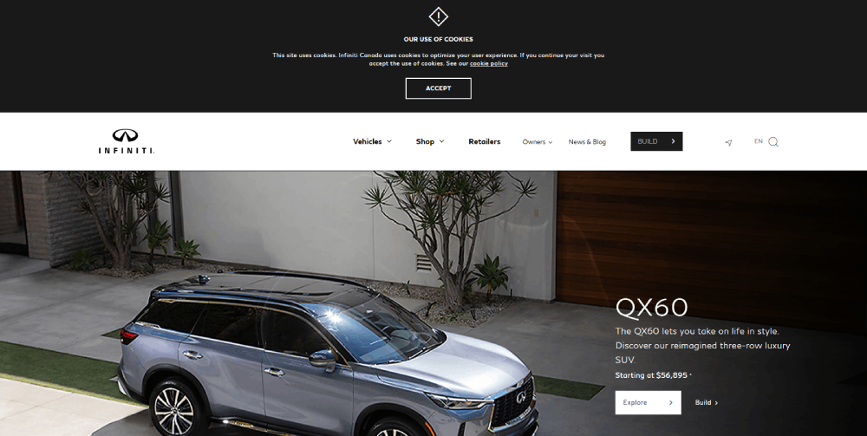Open the search magnifier icon
This screenshot has width=867, height=436.
773,142
